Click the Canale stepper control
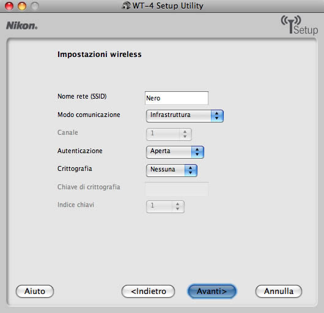 pyautogui.click(x=169, y=134)
